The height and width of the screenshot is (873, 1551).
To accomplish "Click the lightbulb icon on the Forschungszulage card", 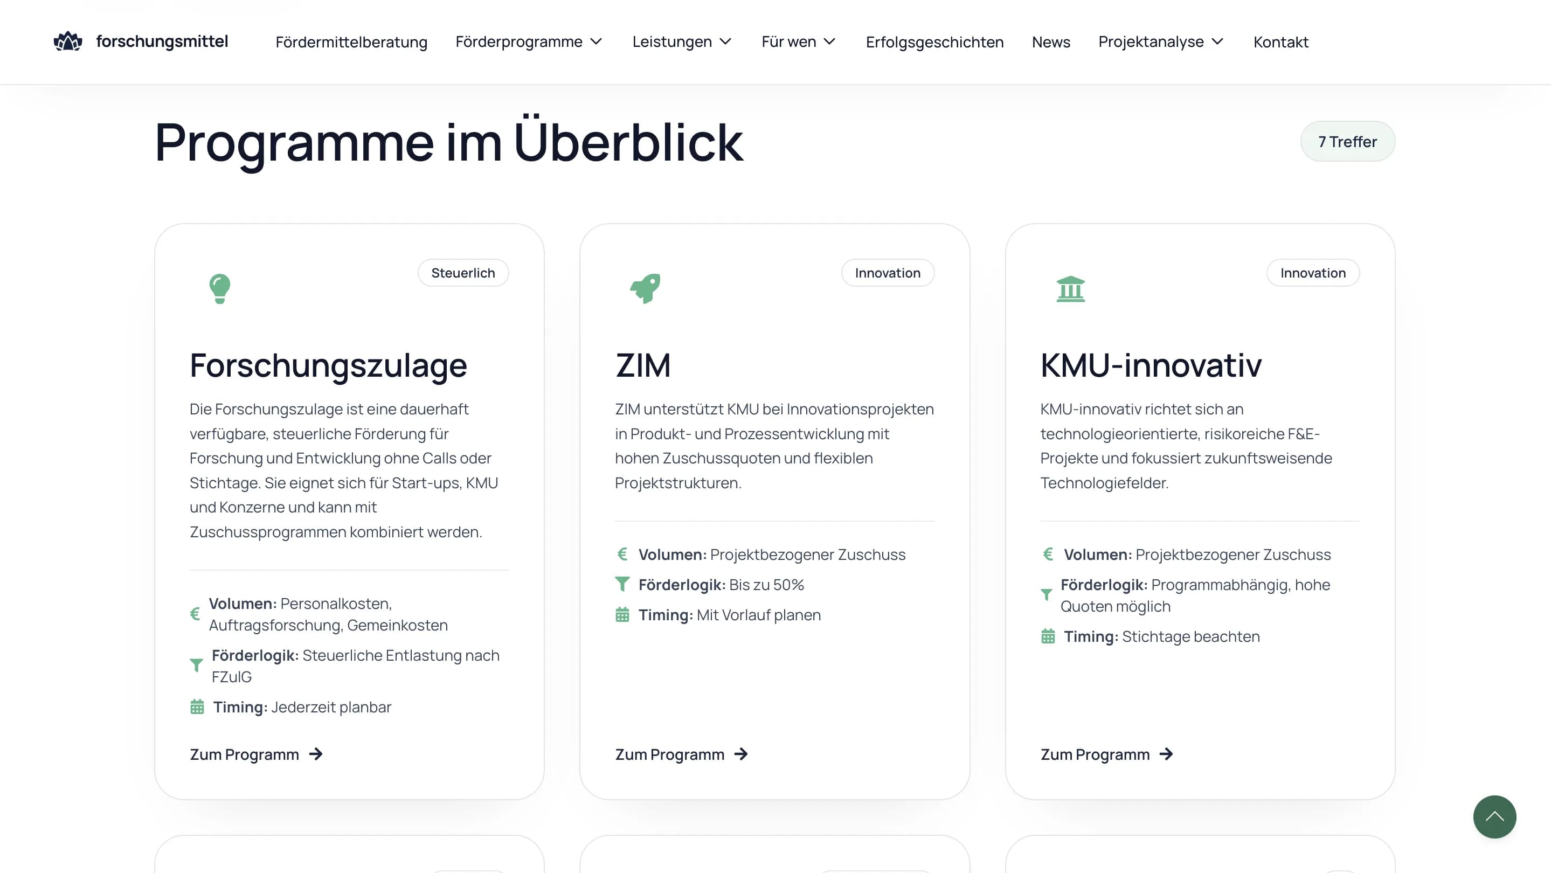I will coord(220,288).
